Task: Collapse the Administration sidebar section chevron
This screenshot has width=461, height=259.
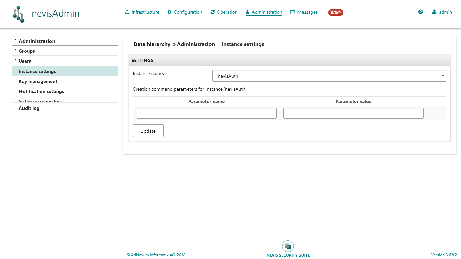Action: [x=15, y=40]
